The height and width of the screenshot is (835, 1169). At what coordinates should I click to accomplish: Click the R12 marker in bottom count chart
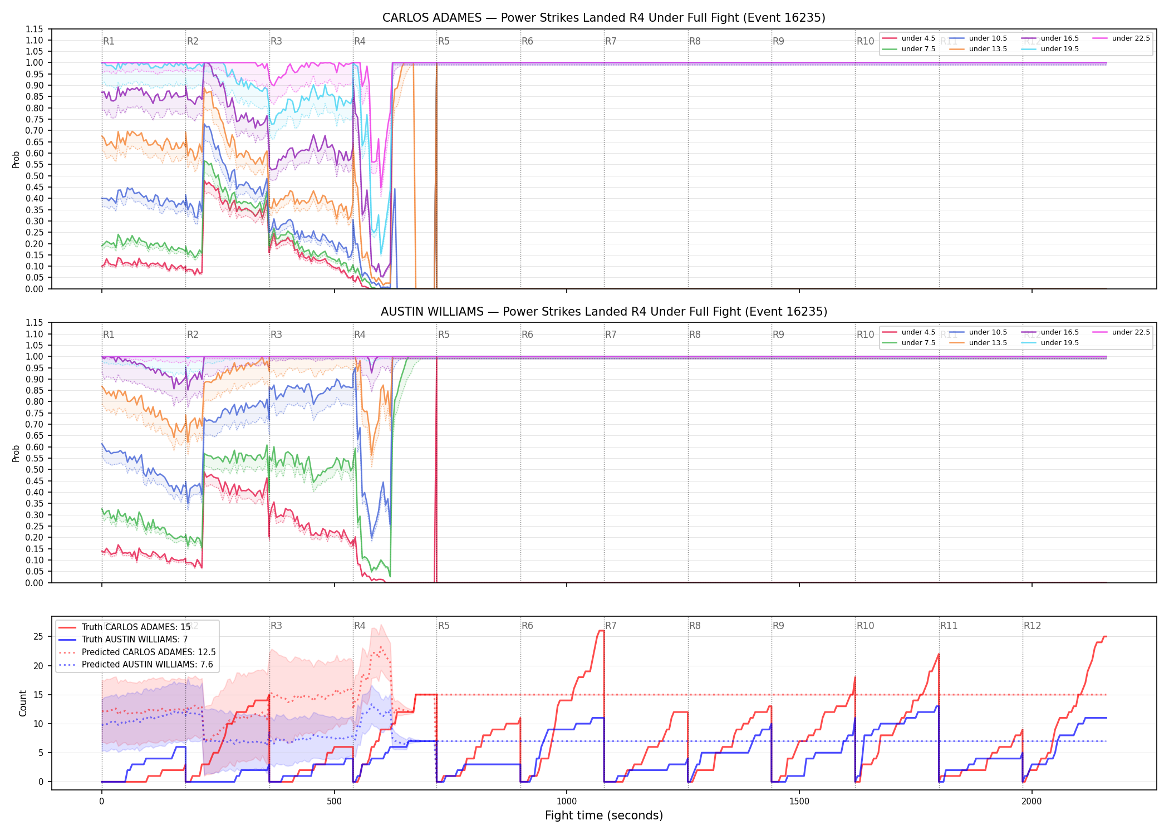(x=1032, y=626)
